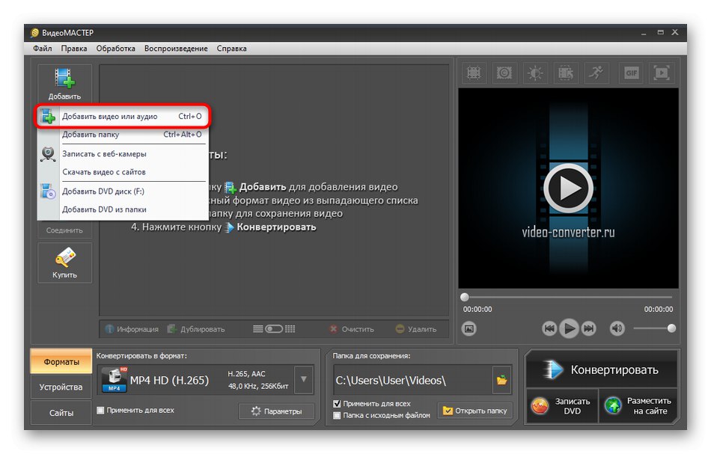711x454 pixels.
Task: Click Разместить на сайте button
Action: pos(638,406)
